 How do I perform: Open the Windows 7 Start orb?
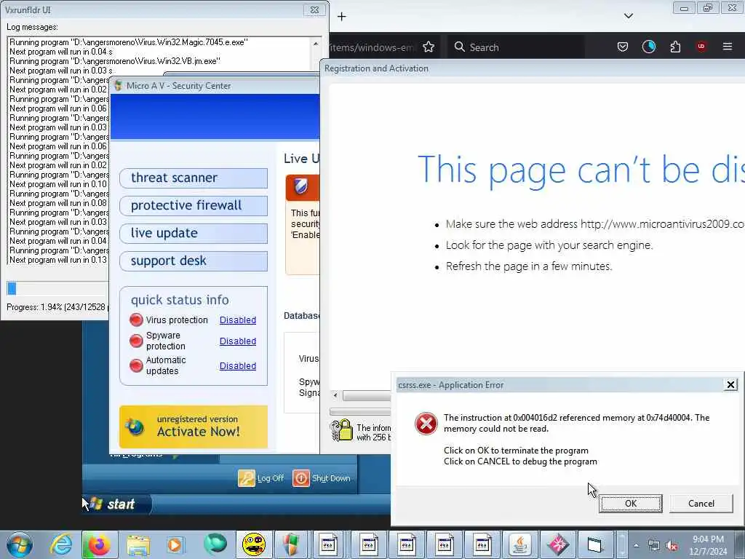coord(20,544)
